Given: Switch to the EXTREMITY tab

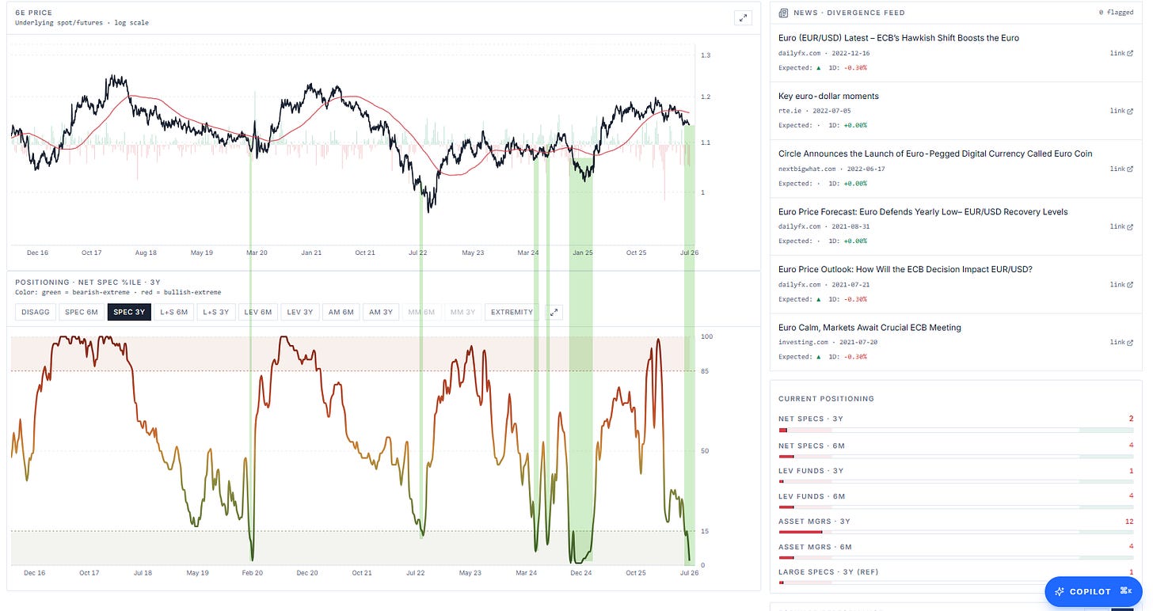Looking at the screenshot, I should [x=512, y=312].
